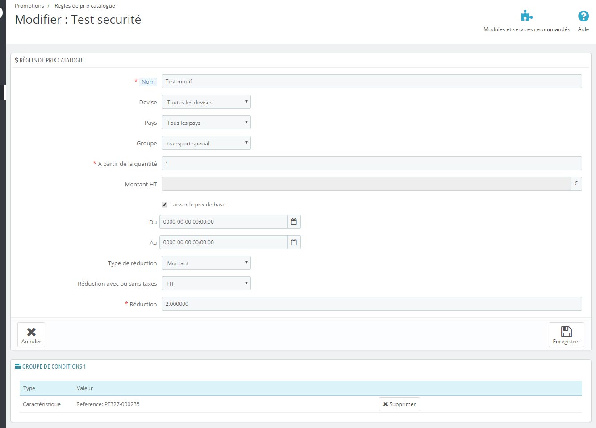
Task: Open the Type de réduction dropdown
Action: [206, 263]
